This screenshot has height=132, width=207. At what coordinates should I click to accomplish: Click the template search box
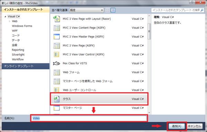click(x=178, y=10)
